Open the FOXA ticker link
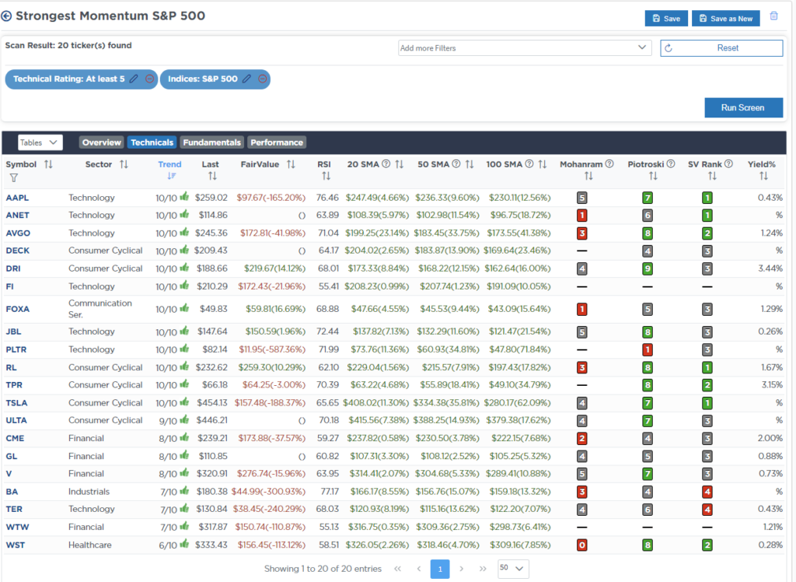The width and height of the screenshot is (796, 582). tap(18, 309)
